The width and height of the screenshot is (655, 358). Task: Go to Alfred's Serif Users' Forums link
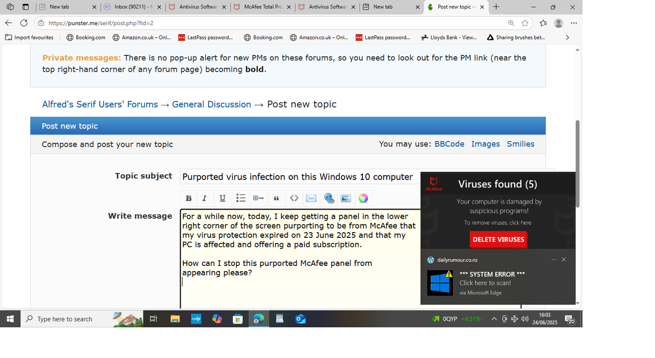tap(100, 104)
